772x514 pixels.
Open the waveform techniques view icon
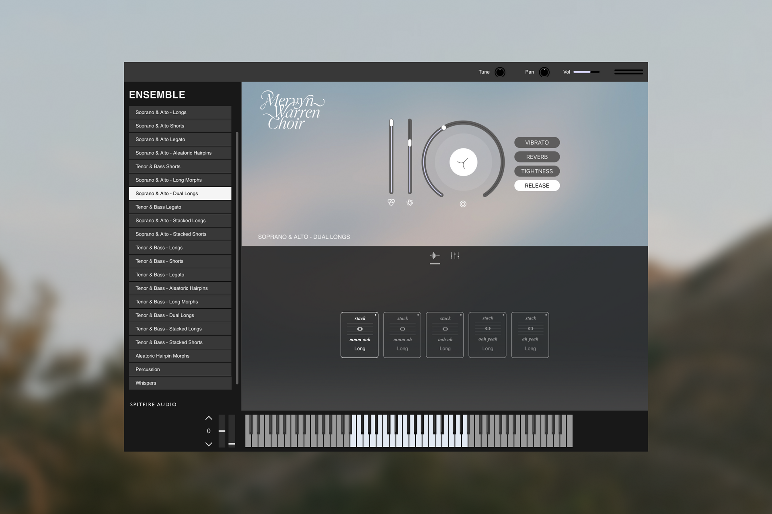click(x=435, y=256)
